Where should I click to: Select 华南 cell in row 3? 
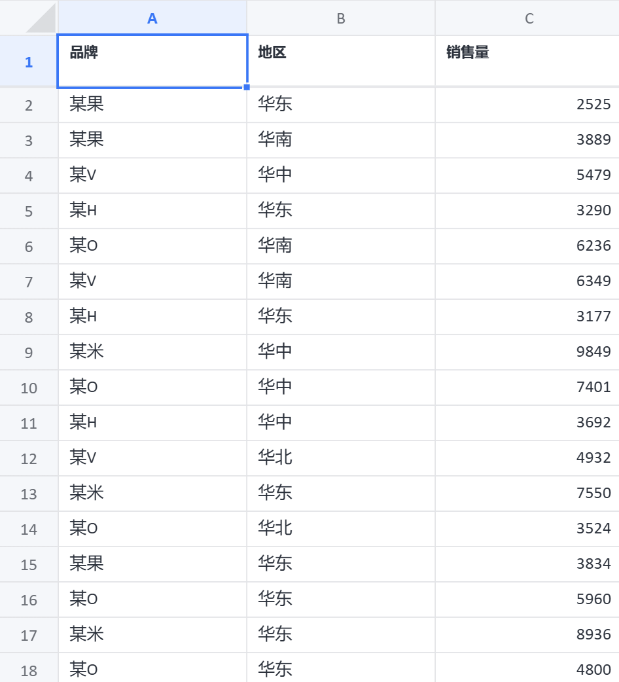pos(341,140)
